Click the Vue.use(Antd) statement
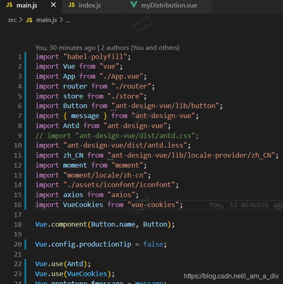 (x=63, y=264)
